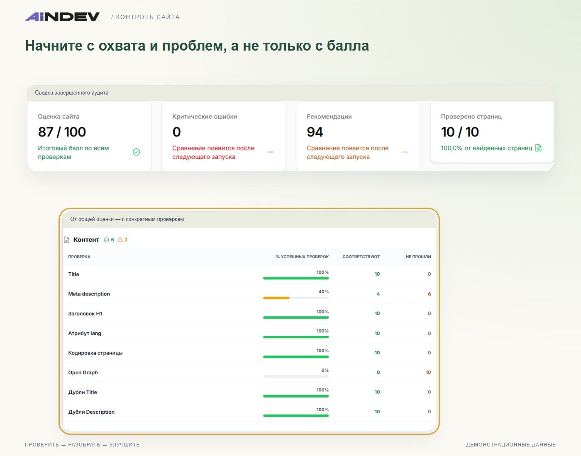The width and height of the screenshot is (581, 456).
Task: Click the Атрибут lang progress bar
Action: click(x=296, y=337)
